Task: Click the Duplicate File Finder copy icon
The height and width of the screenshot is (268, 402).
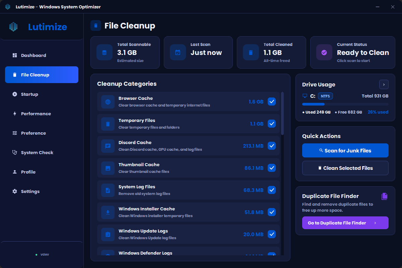Action: click(384, 196)
